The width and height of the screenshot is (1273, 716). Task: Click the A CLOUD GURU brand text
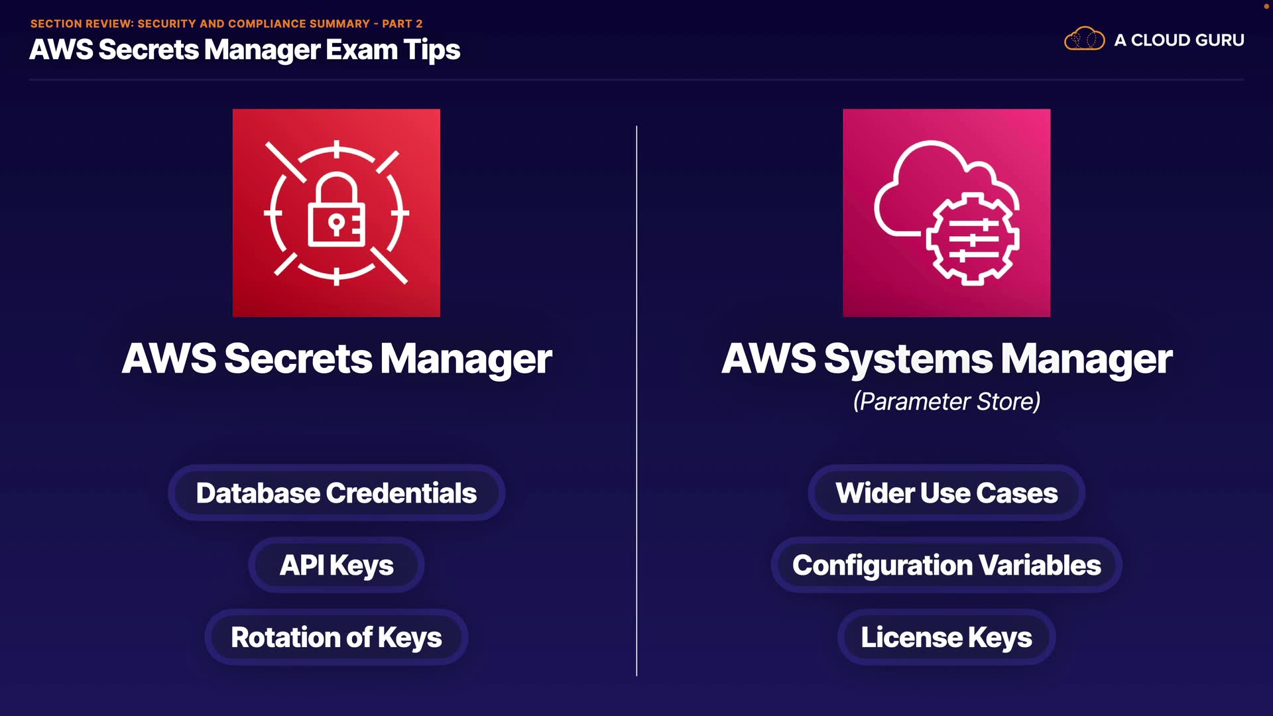click(1179, 40)
